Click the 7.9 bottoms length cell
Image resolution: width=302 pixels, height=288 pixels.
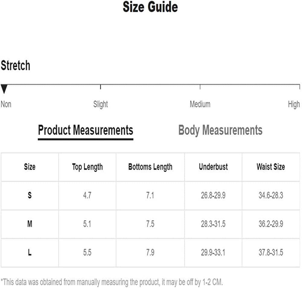(x=150, y=253)
